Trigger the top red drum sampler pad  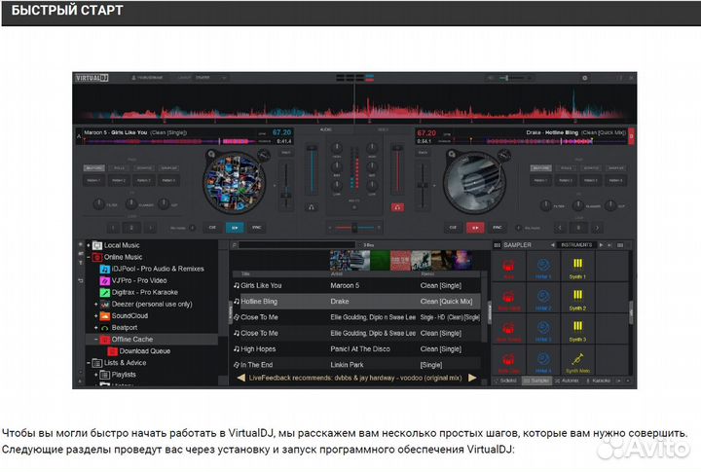(508, 267)
